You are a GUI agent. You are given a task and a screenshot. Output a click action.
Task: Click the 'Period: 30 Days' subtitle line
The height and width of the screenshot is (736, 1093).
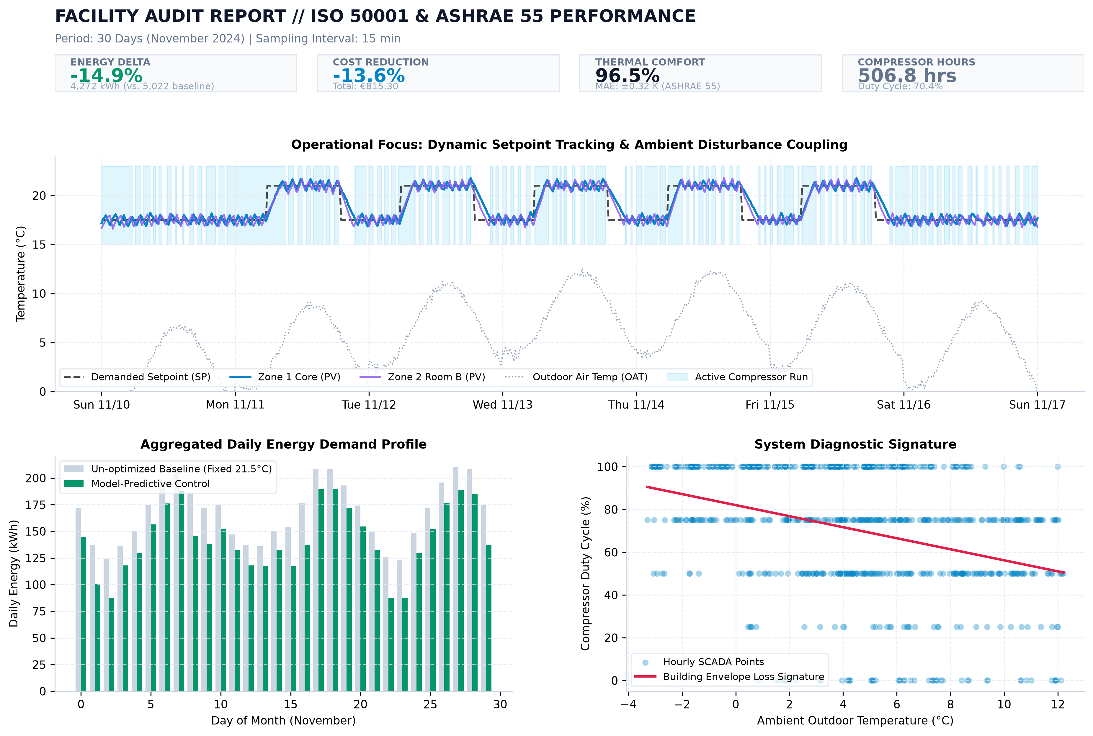[228, 38]
